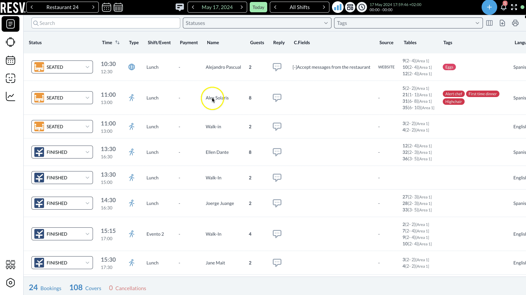Expand the SEATED status for Alex Solaris
This screenshot has height=295, width=526.
(87, 98)
